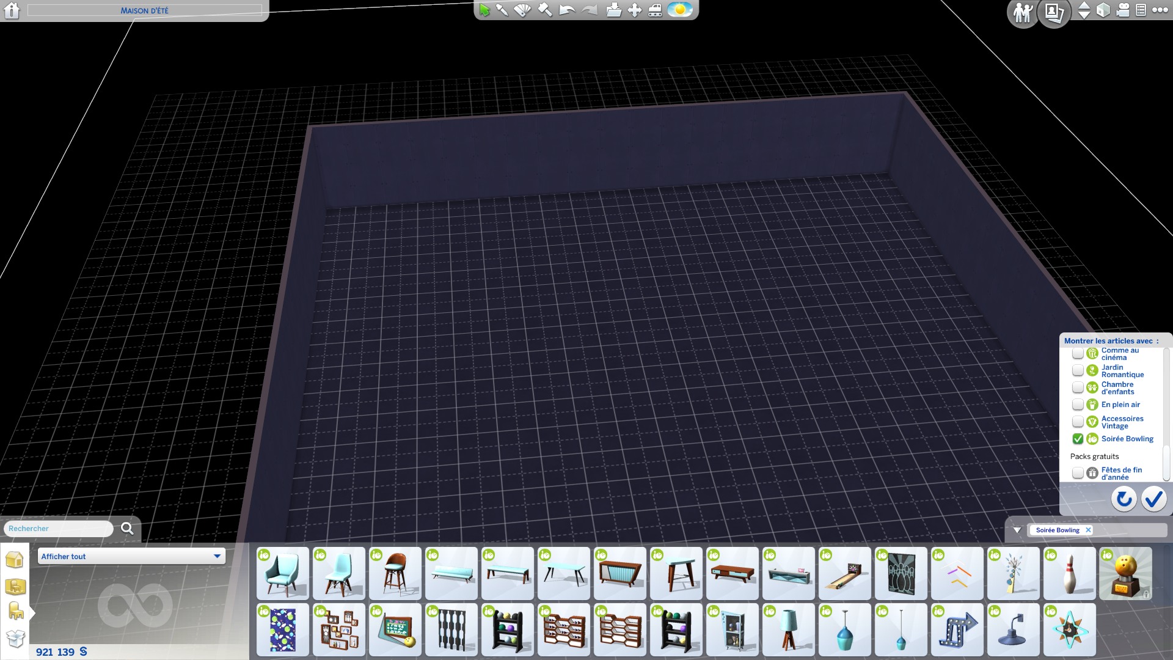Select the locked bowling trophy thumbnail
This screenshot has height=660, width=1173.
tap(1125, 573)
